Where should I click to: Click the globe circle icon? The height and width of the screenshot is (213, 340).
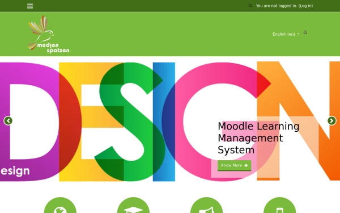click(60, 205)
